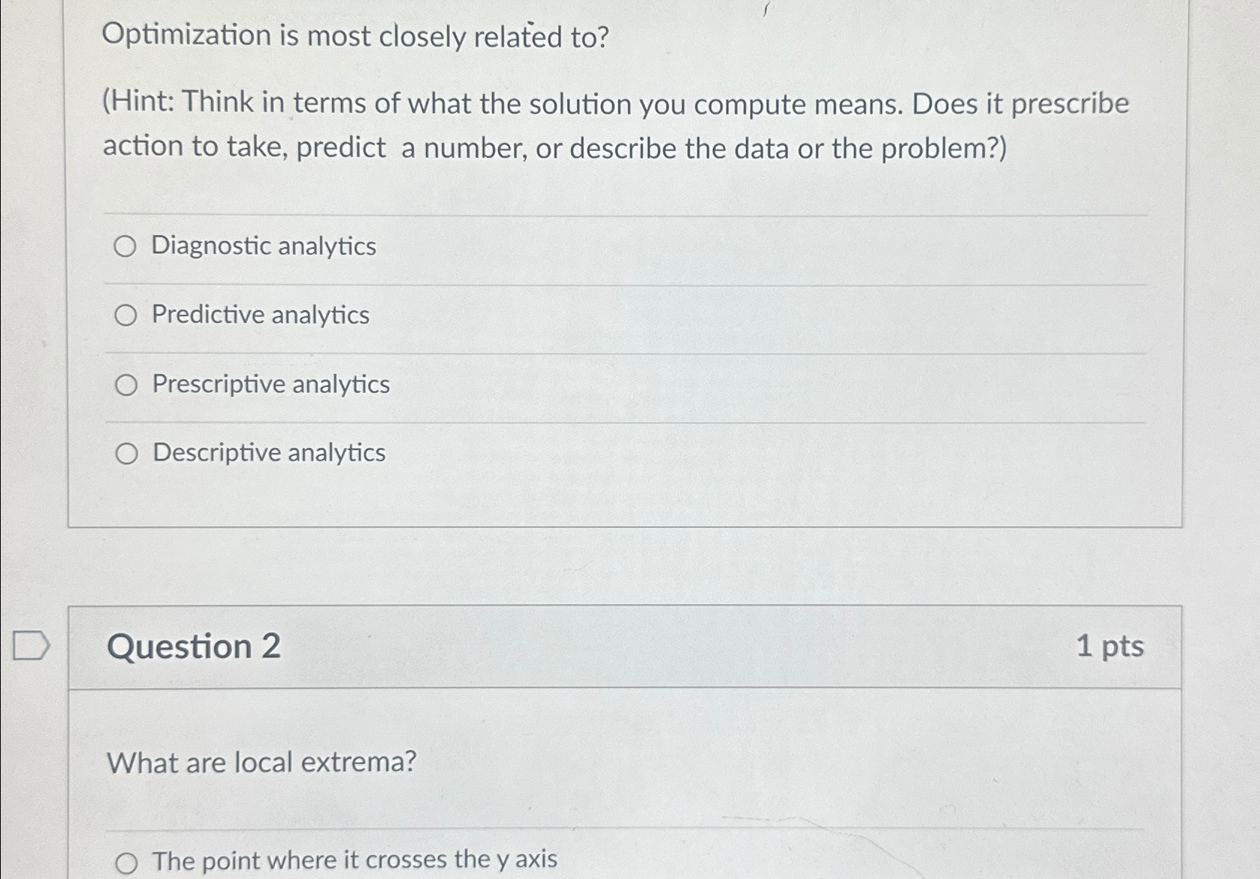Click the Descriptive analytics label text
The image size is (1260, 879).
point(268,454)
